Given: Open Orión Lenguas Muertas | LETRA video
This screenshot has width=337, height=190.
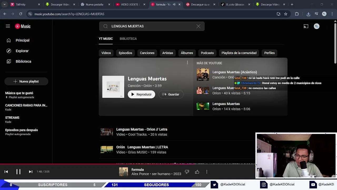Looking at the screenshot, I should point(142,147).
